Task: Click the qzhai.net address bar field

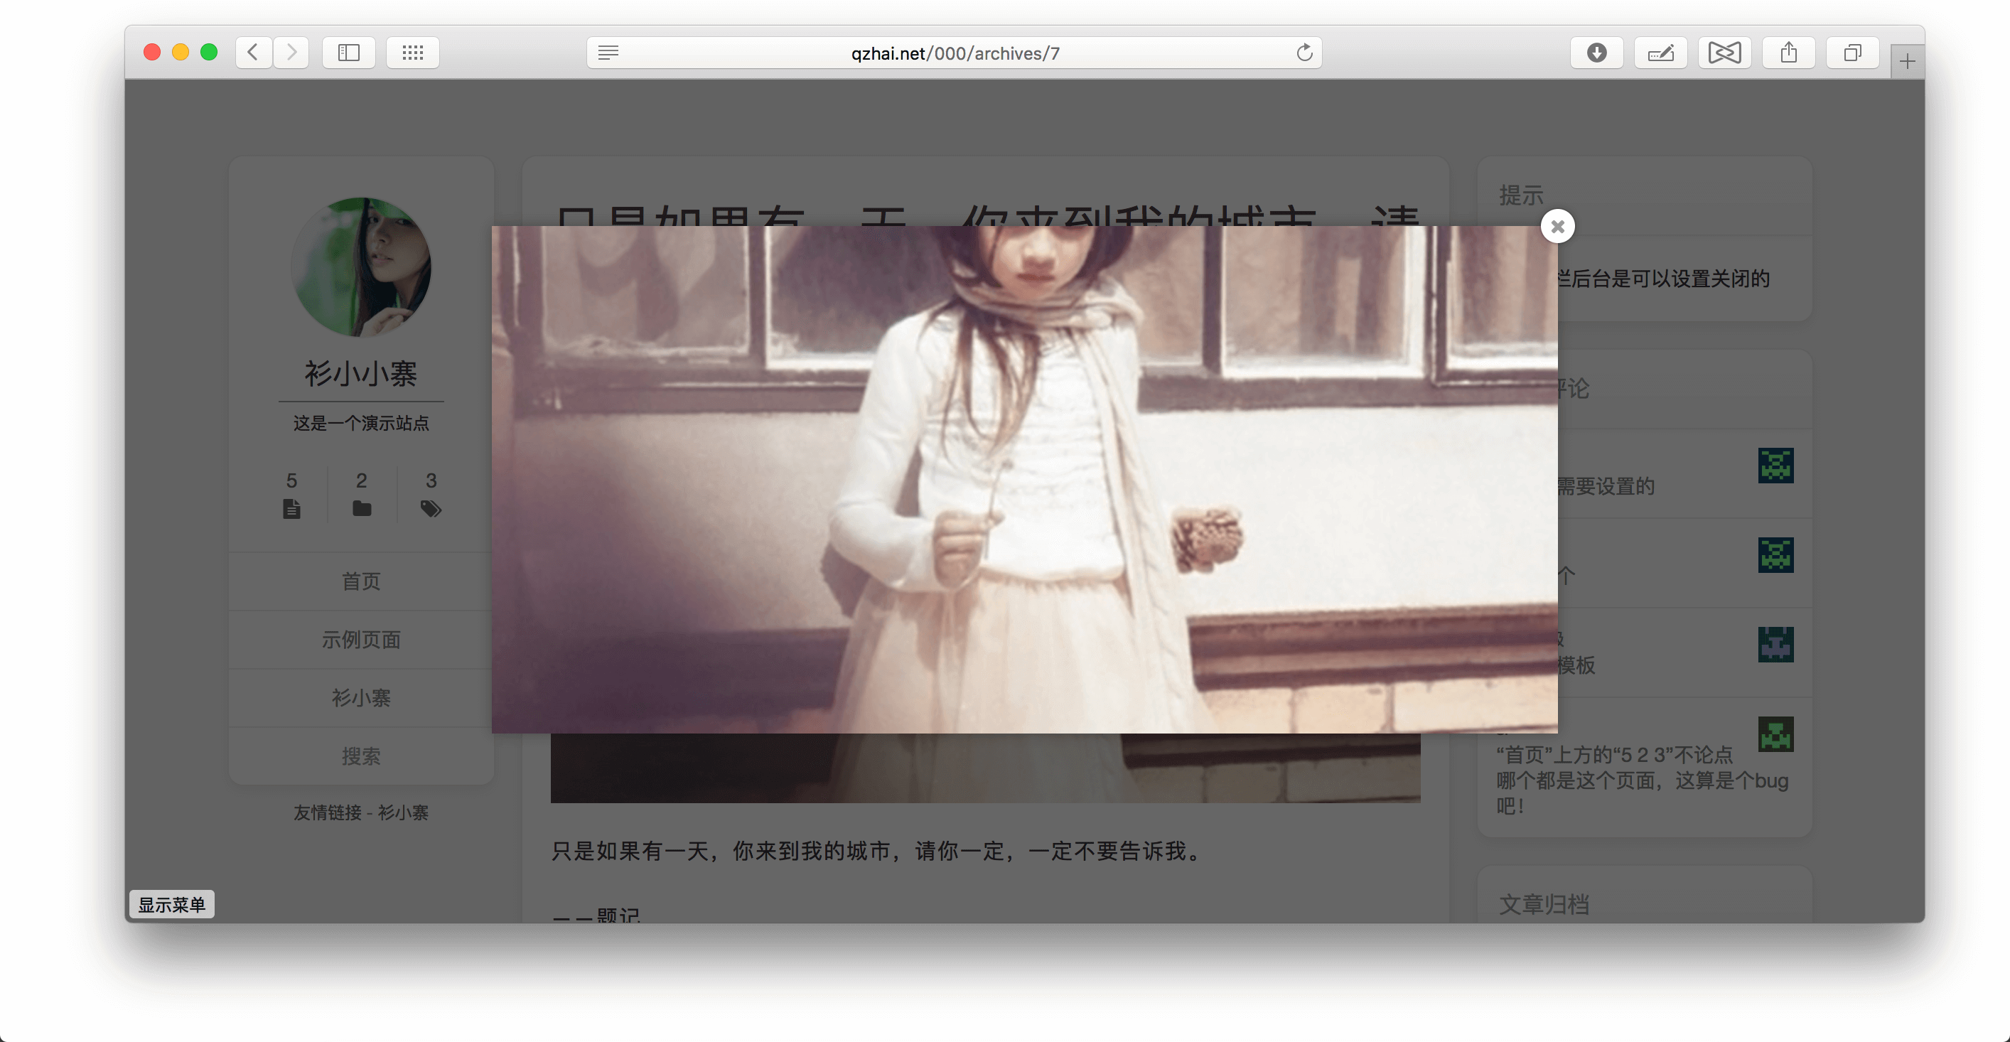Action: 955,53
